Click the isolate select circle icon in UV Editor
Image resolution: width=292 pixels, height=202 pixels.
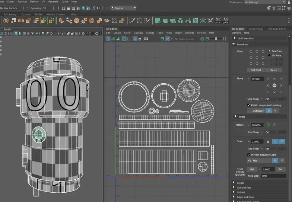(140, 39)
